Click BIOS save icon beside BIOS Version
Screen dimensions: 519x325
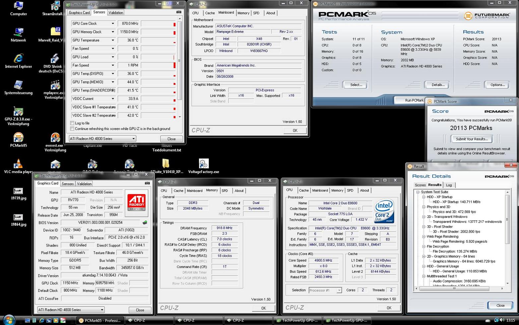(145, 222)
